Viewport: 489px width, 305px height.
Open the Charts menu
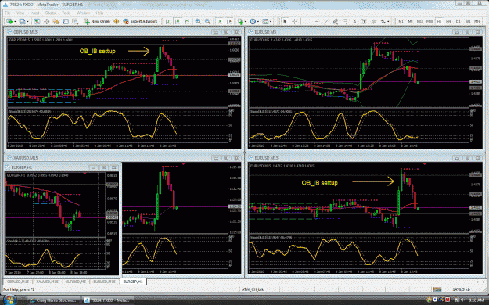coord(50,13)
